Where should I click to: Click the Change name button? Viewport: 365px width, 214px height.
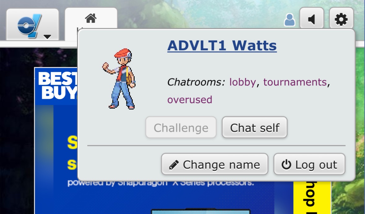(x=215, y=164)
